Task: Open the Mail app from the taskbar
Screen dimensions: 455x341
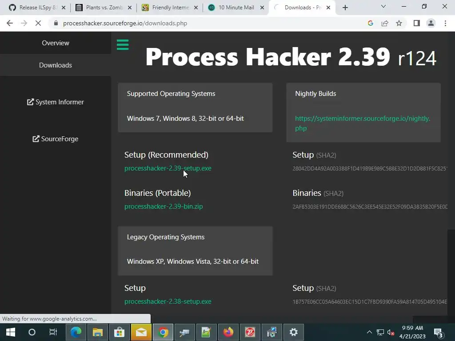Action: click(141, 332)
